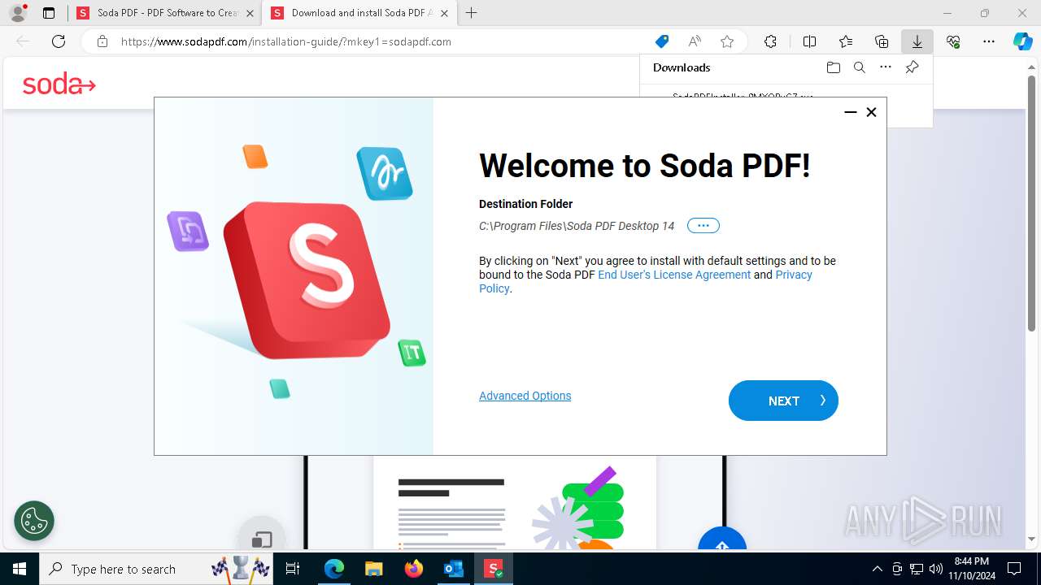The image size is (1041, 585).
Task: Click Windows Start button
Action: click(x=20, y=569)
